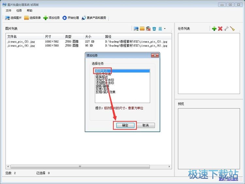Click the 1000×562 size cell
The image size is (245, 184).
pyautogui.click(x=52, y=42)
